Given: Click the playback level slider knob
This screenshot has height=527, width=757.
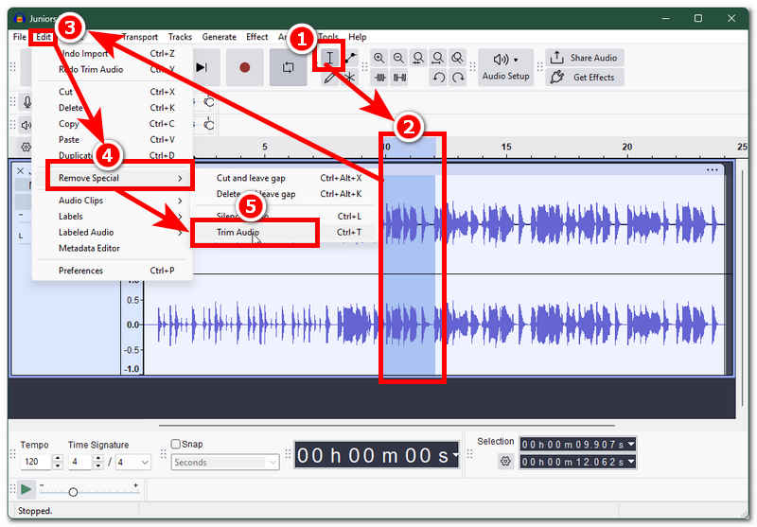Looking at the screenshot, I should (209, 125).
